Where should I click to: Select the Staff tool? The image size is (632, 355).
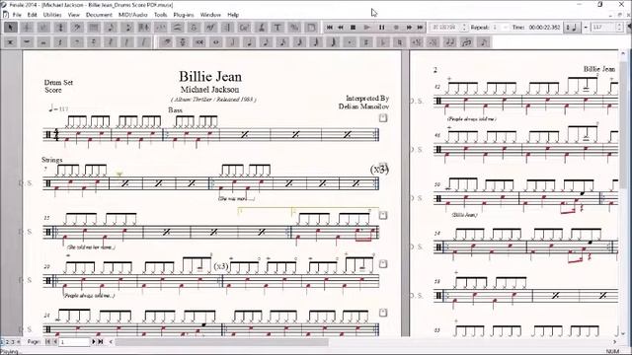coord(28,28)
